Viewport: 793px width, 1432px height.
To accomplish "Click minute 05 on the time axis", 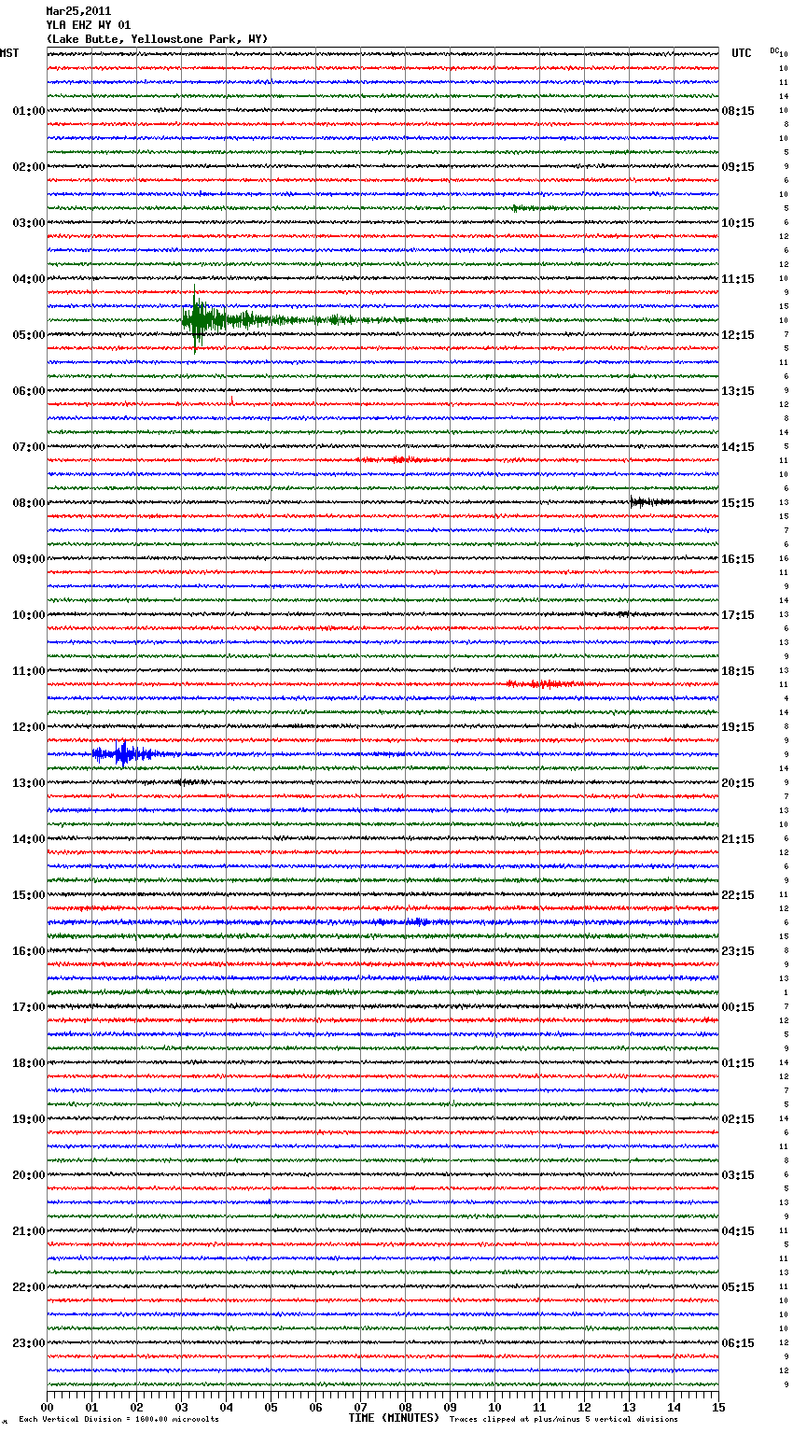I will click(271, 1407).
